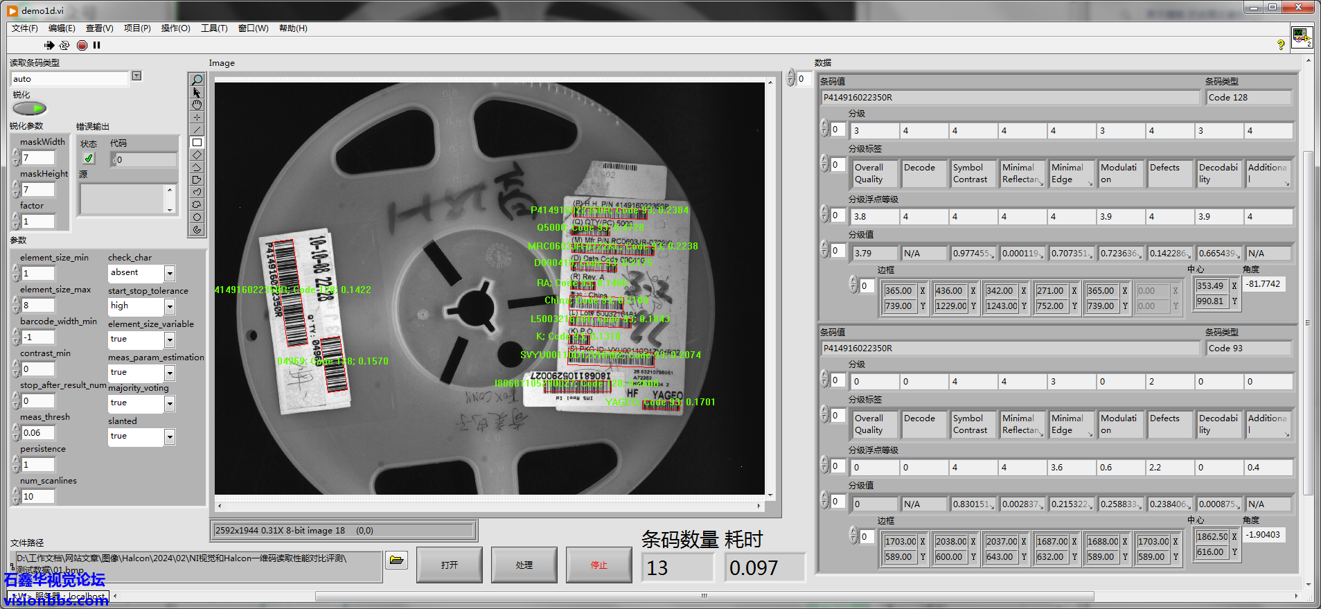Click the 处理 process button
Image resolution: width=1321 pixels, height=609 pixels.
click(524, 565)
